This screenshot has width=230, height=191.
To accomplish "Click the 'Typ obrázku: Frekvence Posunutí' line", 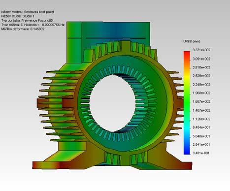I will (27, 21).
